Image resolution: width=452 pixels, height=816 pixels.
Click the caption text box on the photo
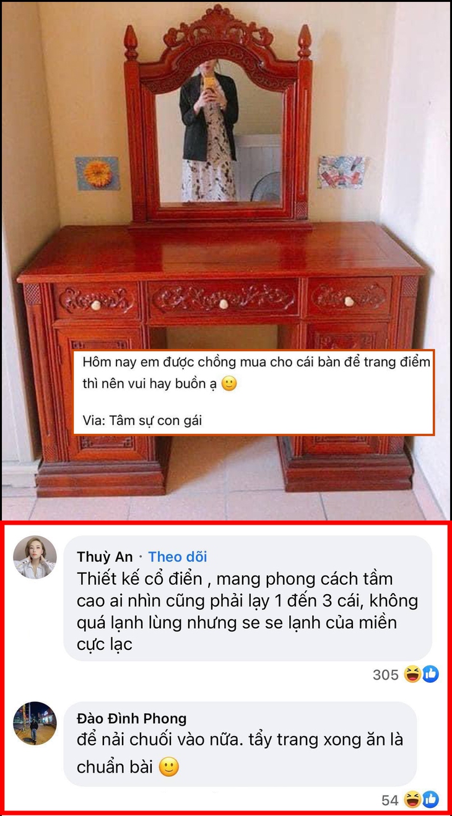253,392
